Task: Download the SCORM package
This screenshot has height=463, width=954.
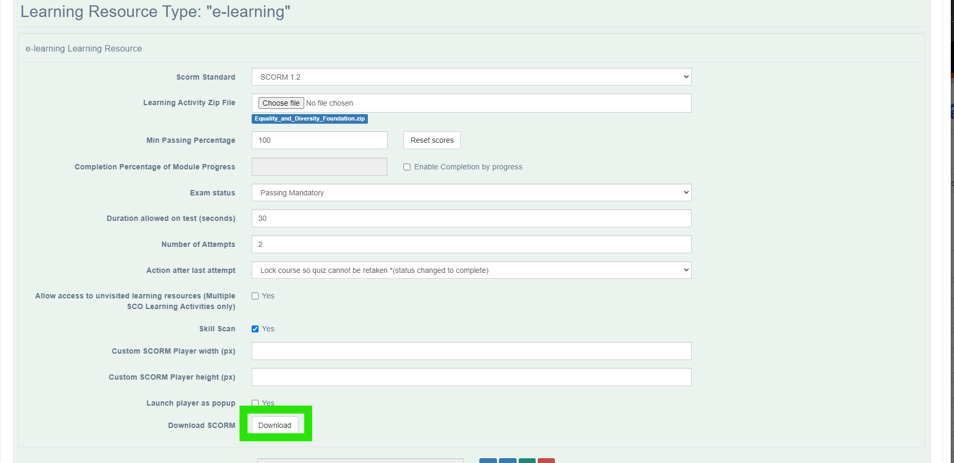Action: [275, 425]
